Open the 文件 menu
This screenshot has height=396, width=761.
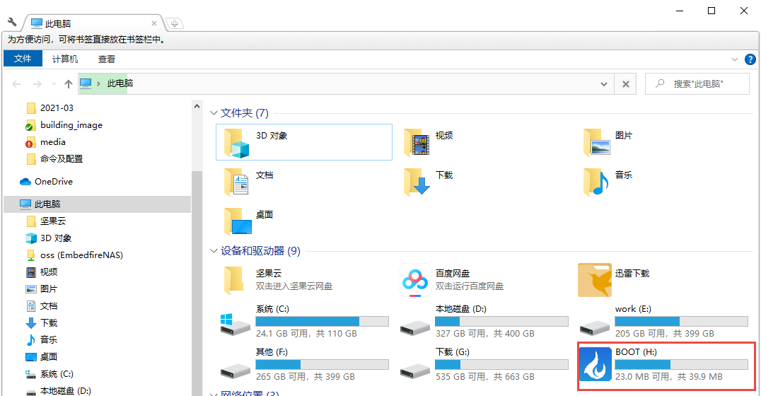(23, 59)
